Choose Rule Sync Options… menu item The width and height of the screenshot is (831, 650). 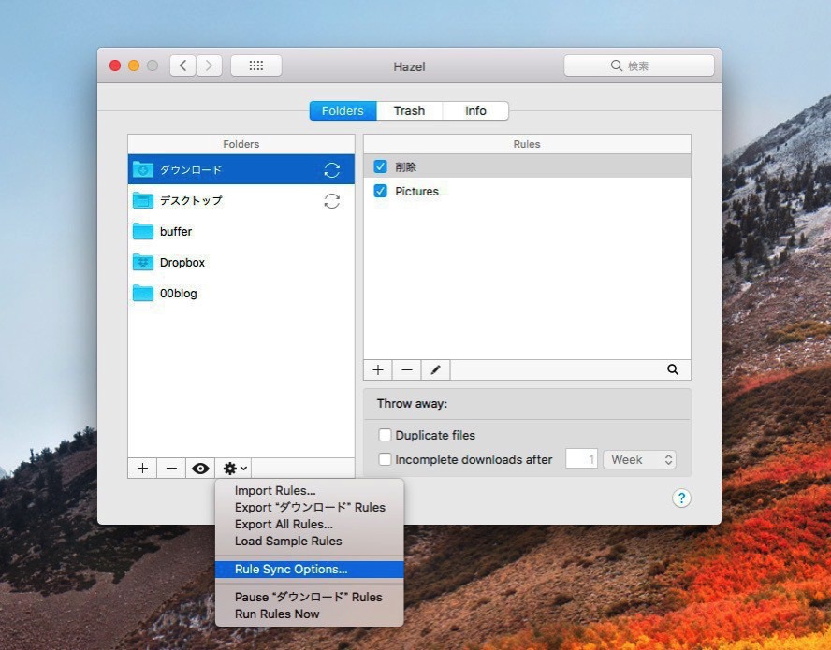(x=310, y=570)
